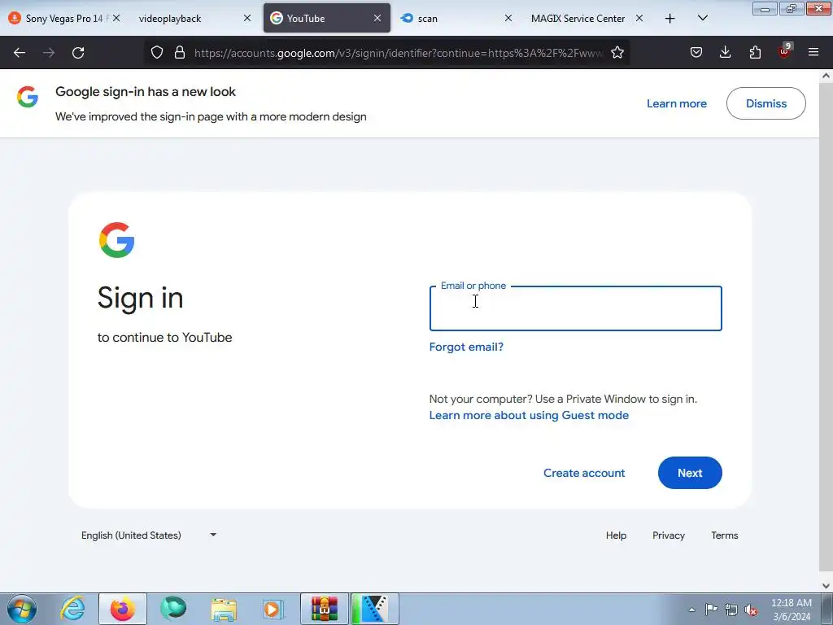Click the muted volume tray icon
Viewport: 833px width, 625px height.
751,610
